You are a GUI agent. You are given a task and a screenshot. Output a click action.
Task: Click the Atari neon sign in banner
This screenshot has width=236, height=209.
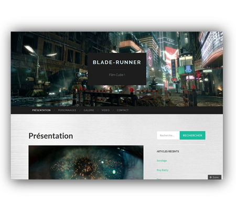[x=188, y=69]
